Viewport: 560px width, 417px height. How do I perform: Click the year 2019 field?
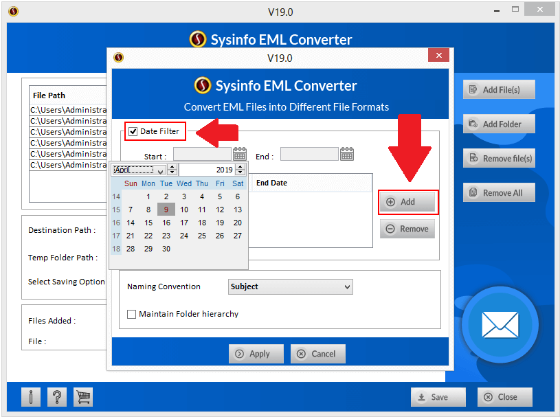click(208, 170)
